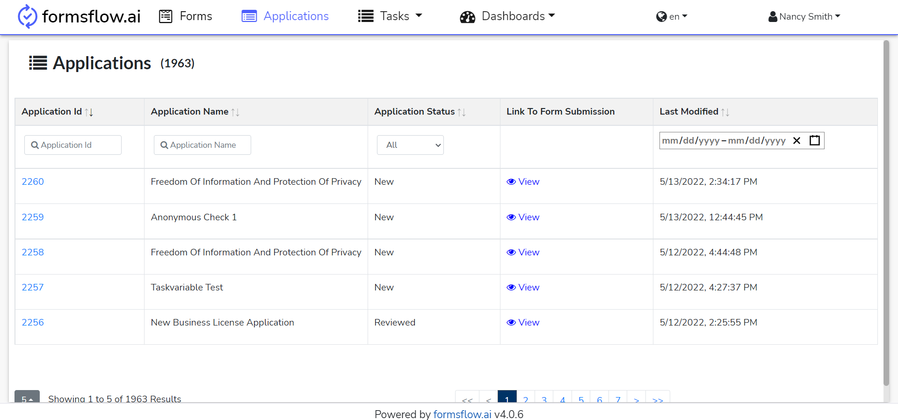Click the formsflow.ai logo icon
Screen dimensions: 898x420
point(27,16)
